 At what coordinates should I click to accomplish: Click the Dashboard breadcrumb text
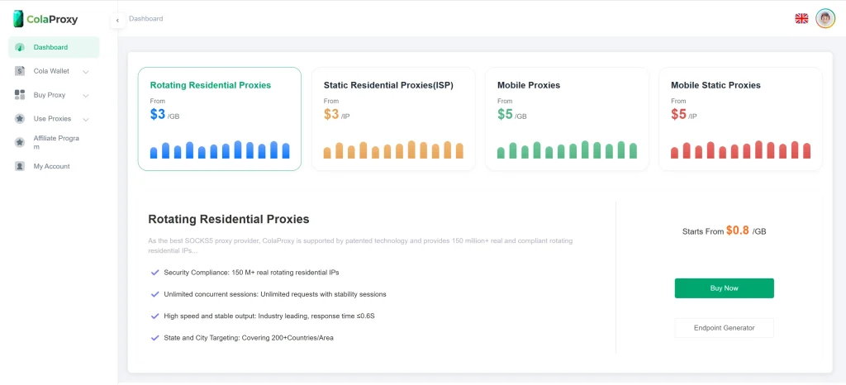pos(145,19)
